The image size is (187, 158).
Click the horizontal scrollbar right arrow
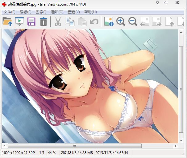(176, 146)
